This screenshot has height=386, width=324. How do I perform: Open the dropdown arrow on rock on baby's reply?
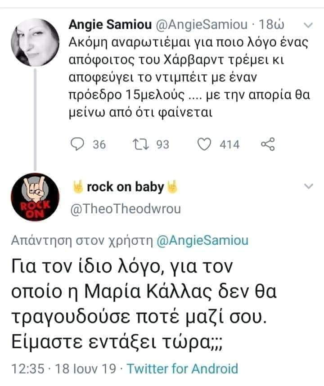tap(308, 186)
